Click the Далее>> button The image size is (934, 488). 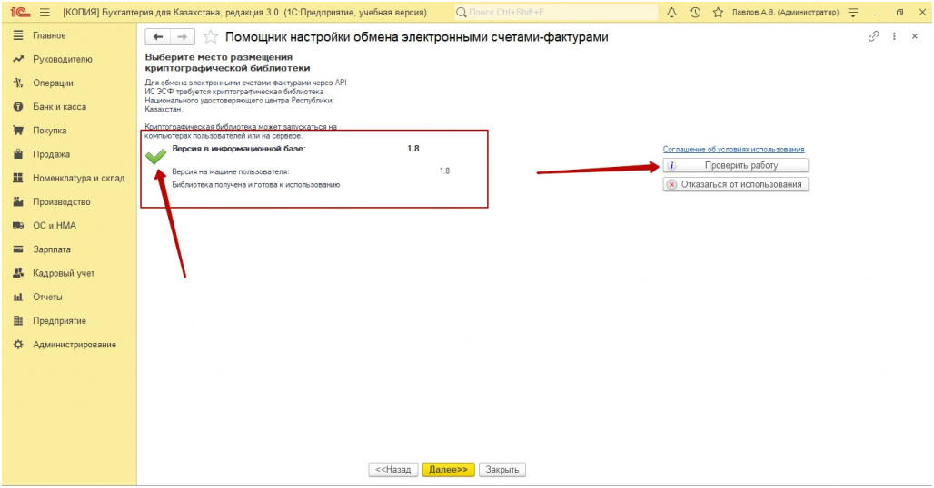click(x=448, y=470)
